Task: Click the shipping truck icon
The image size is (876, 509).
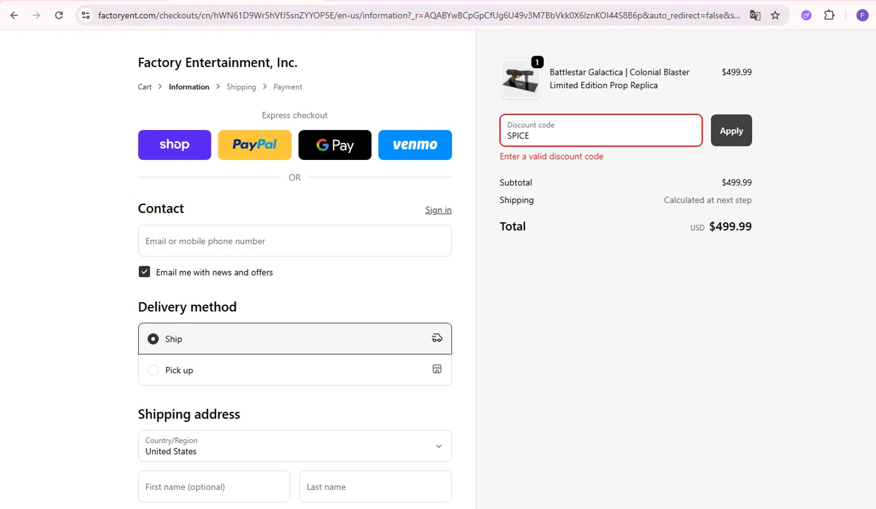Action: click(x=437, y=338)
